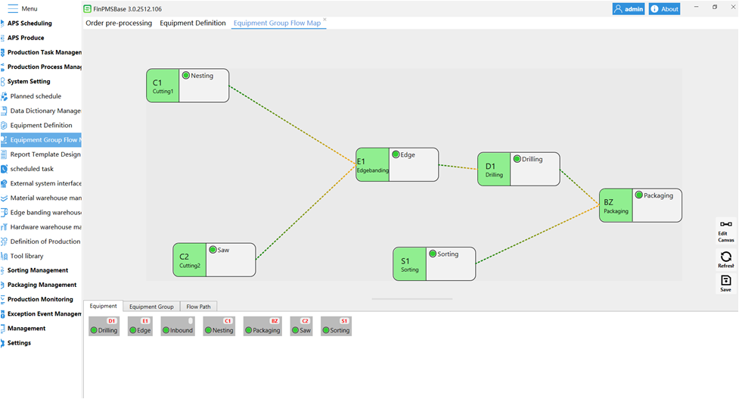This screenshot has width=739, height=399.
Task: Select BZ Packaging green group block
Action: click(616, 206)
